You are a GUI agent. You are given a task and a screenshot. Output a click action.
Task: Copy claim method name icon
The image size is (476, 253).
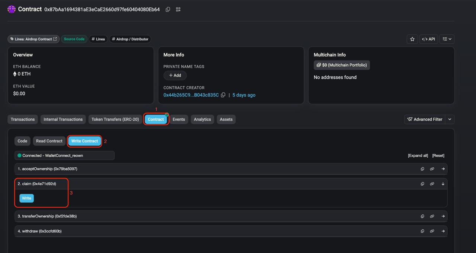[x=422, y=184]
